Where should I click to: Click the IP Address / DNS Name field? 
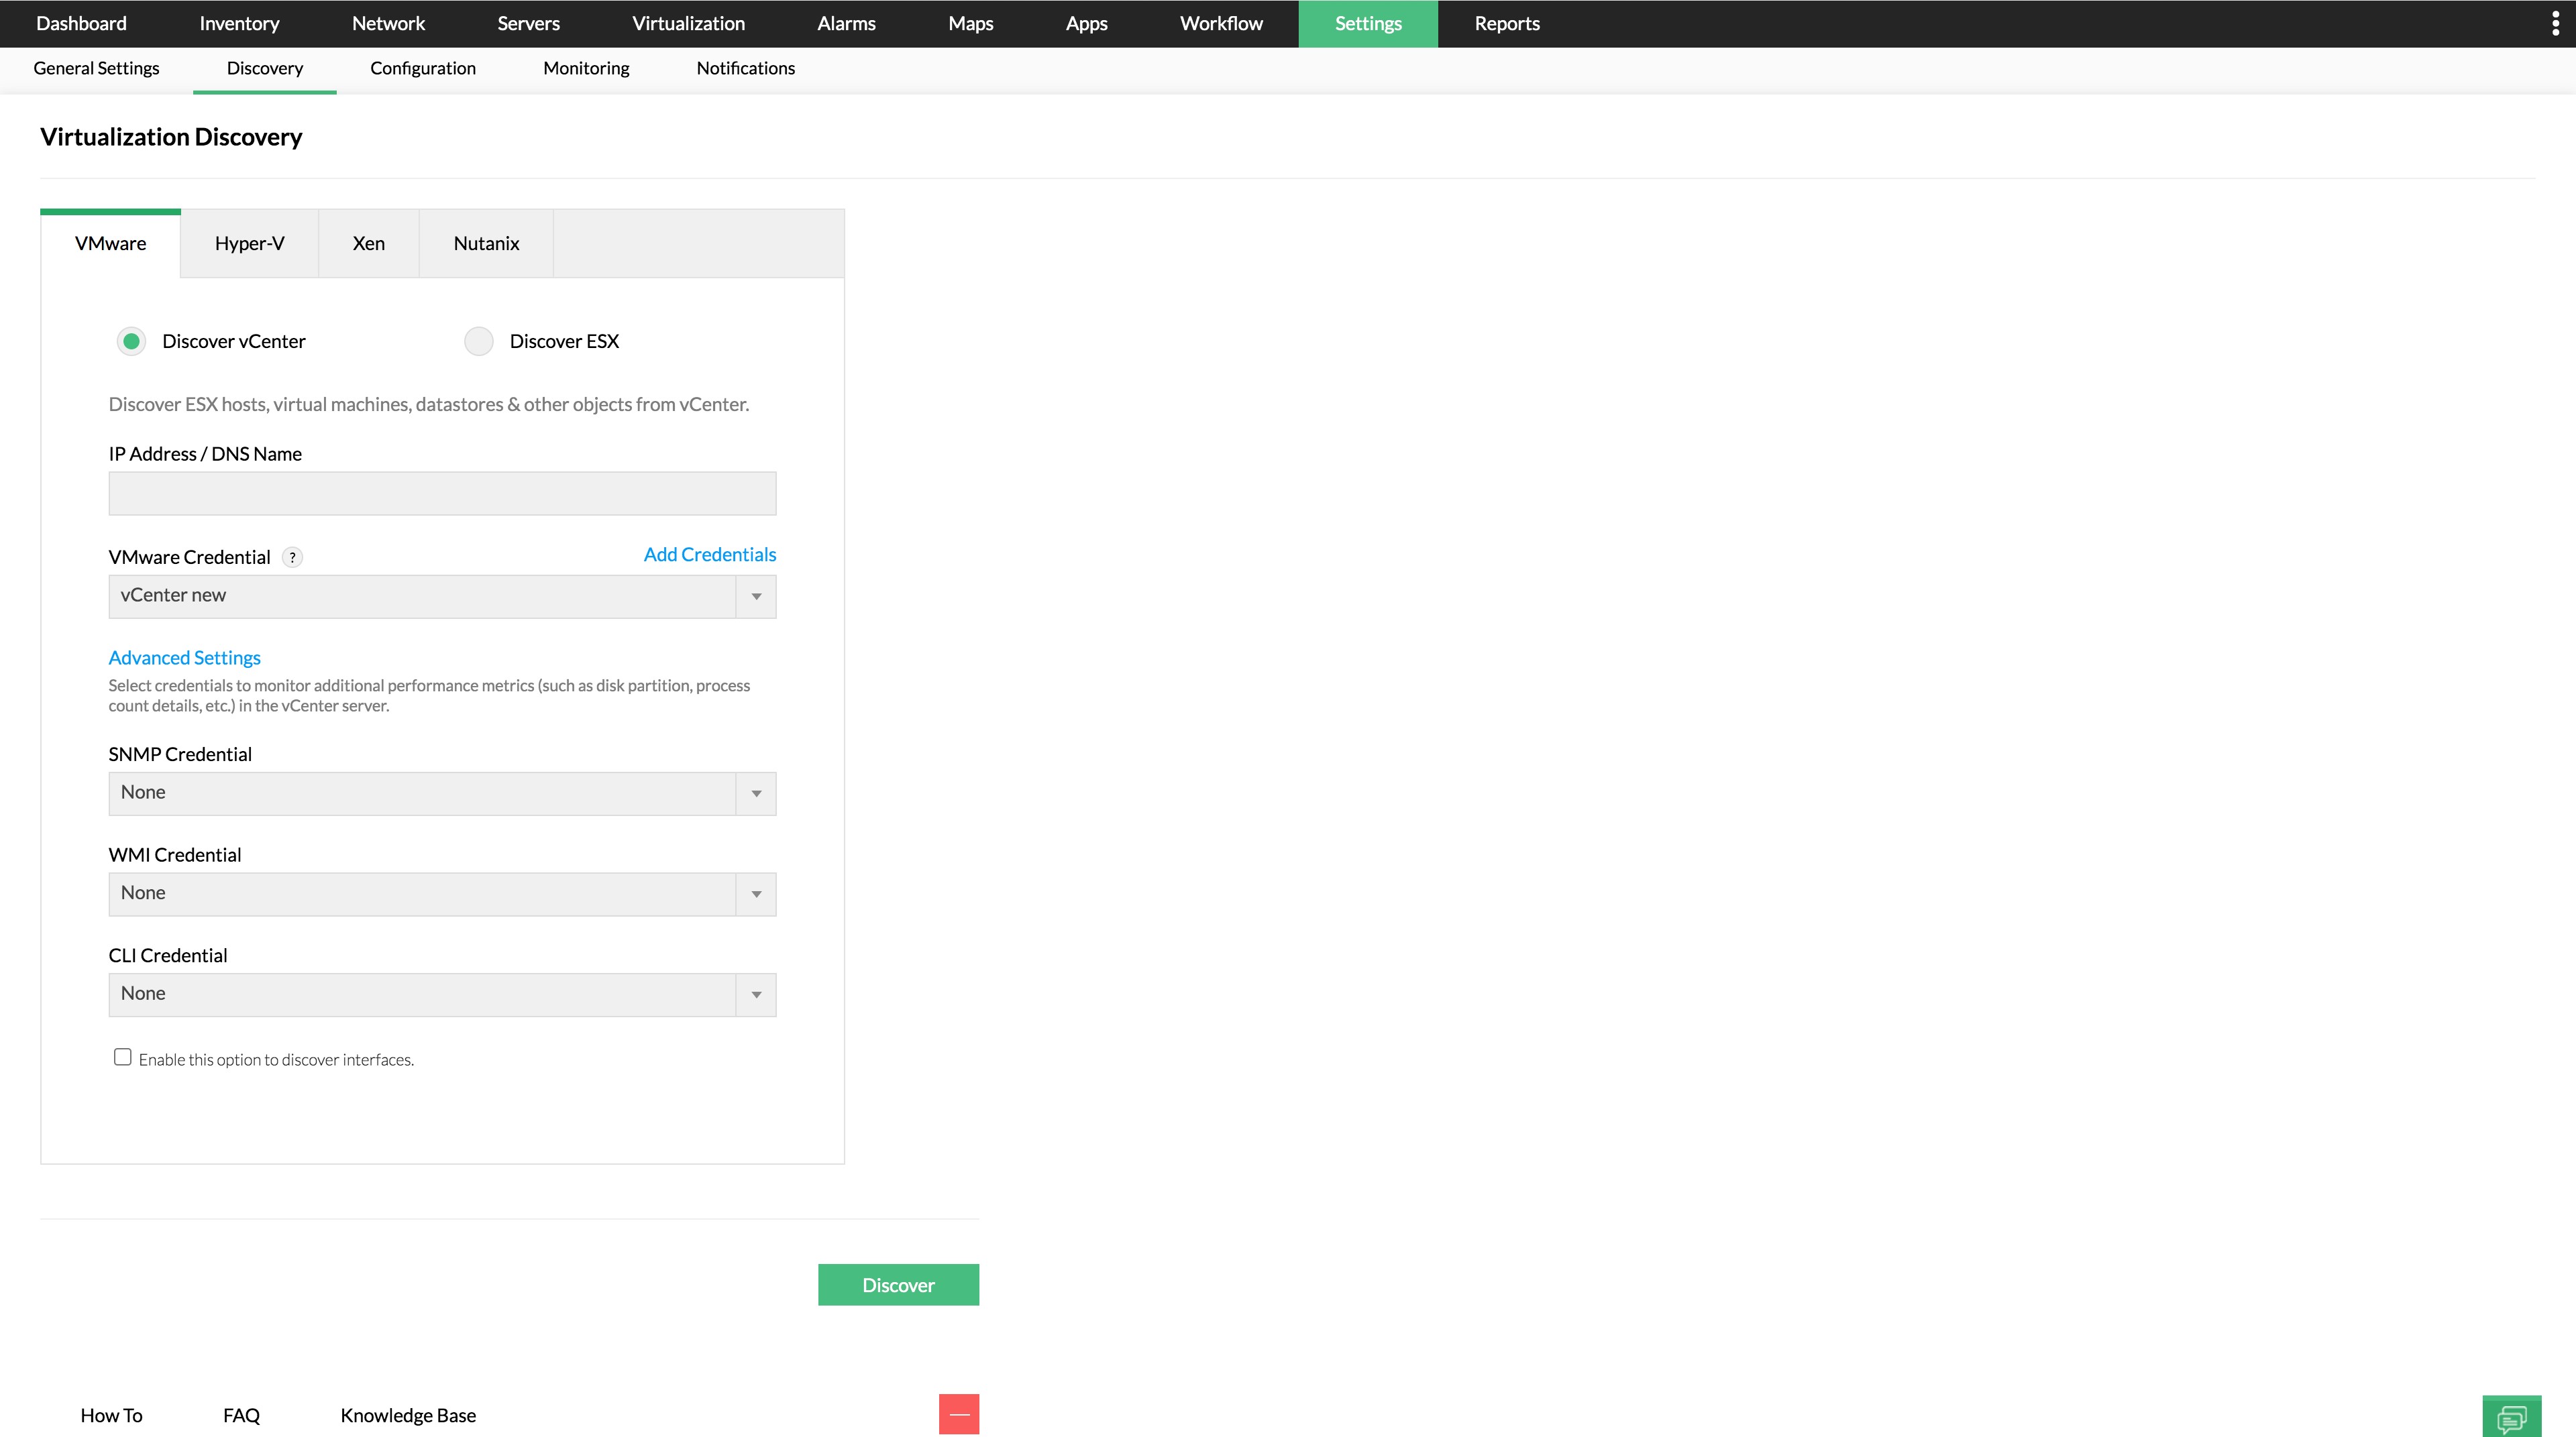coord(442,494)
